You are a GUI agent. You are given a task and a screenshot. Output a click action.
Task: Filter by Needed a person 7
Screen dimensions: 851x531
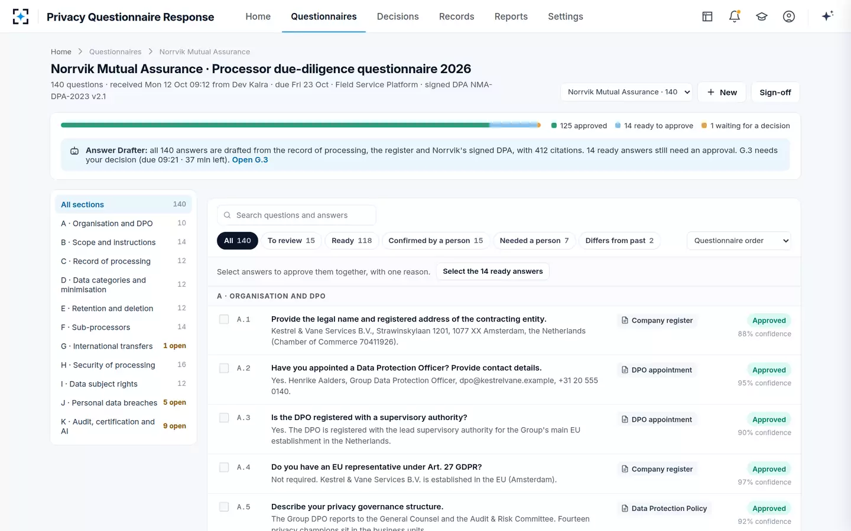(x=534, y=241)
